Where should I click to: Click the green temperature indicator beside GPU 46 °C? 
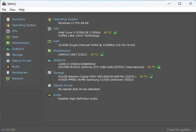159,67
